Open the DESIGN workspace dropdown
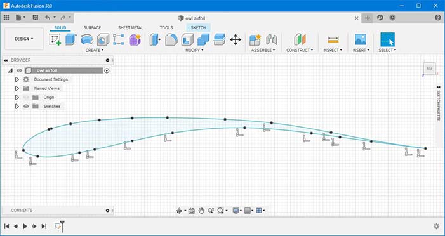 [x=24, y=39]
